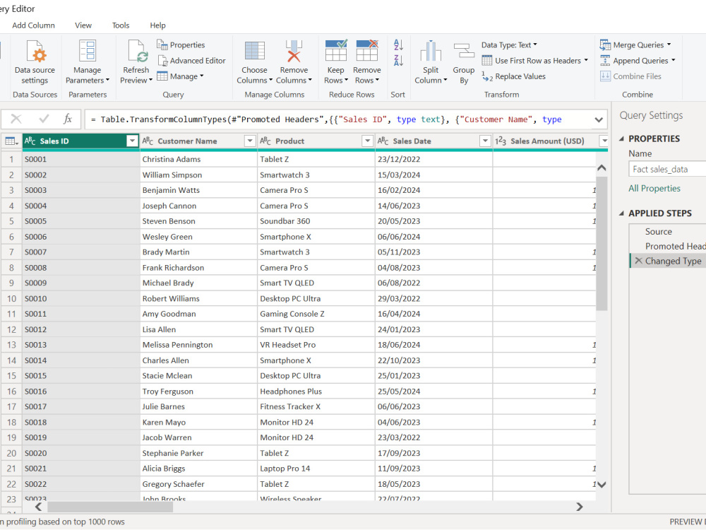Delete the Changed Type step
Viewport: 706px width, 530px height.
[x=638, y=261]
